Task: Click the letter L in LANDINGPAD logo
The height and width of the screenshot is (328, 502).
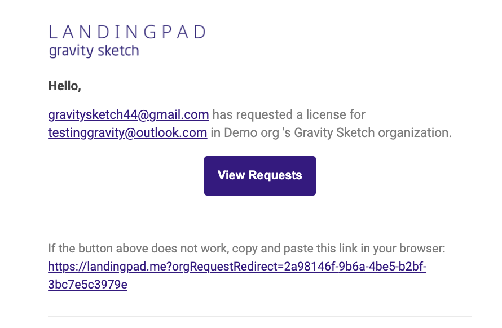Action: pos(53,32)
